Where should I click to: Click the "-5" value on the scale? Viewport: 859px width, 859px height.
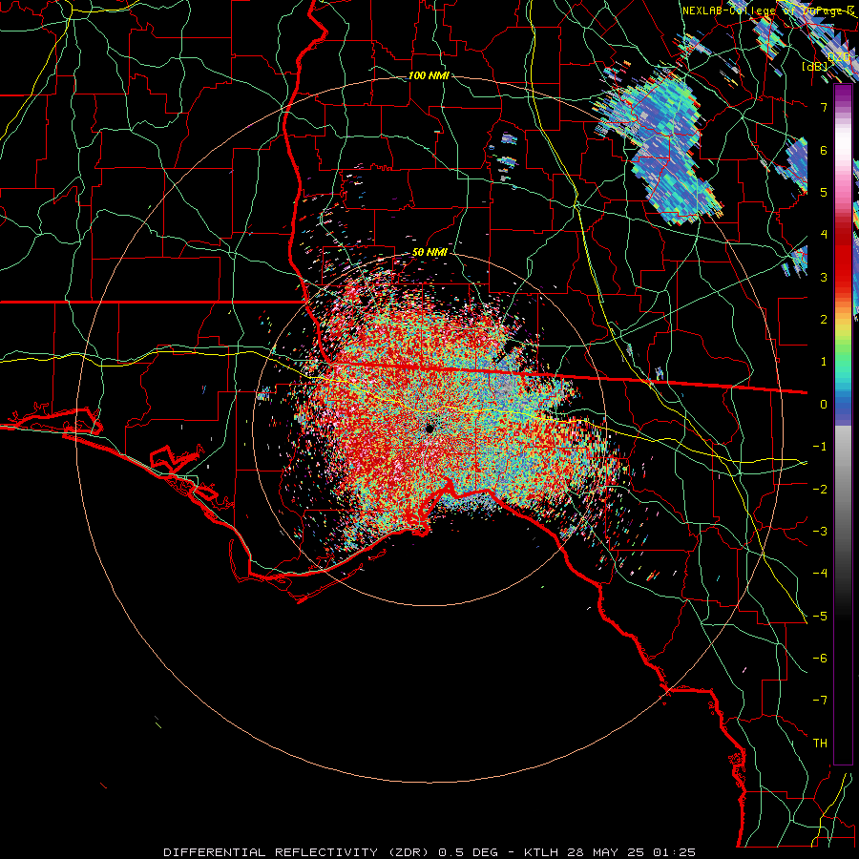coord(820,617)
